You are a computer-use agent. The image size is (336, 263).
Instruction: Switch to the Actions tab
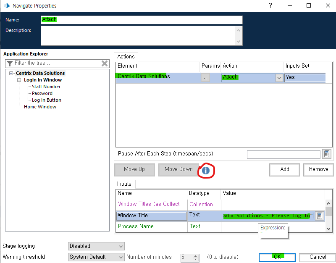tap(126, 57)
